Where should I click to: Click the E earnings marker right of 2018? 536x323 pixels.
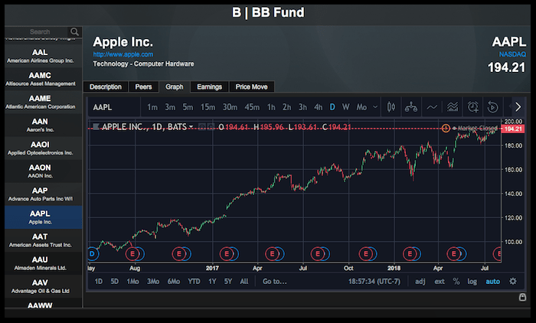tap(410, 253)
